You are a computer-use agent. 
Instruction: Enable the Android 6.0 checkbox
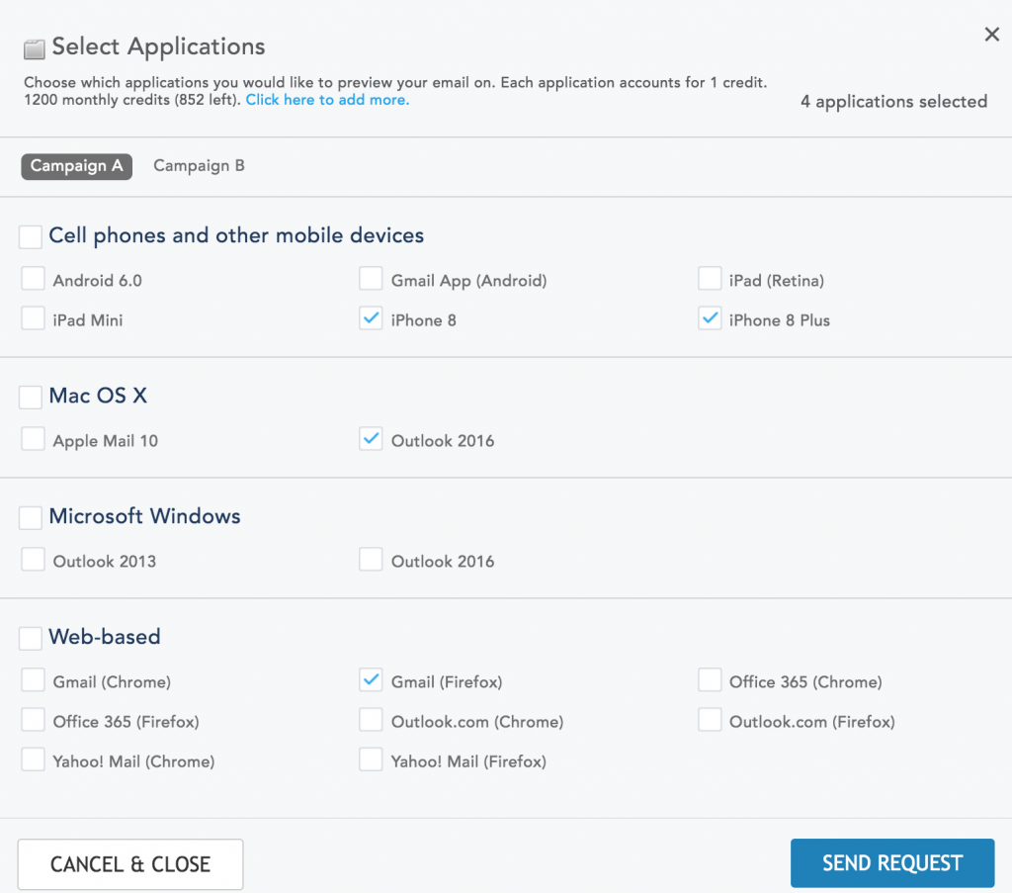33,278
